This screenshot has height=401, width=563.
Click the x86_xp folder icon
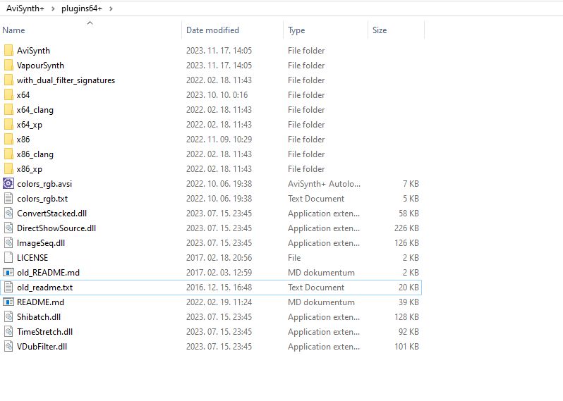pyautogui.click(x=8, y=169)
